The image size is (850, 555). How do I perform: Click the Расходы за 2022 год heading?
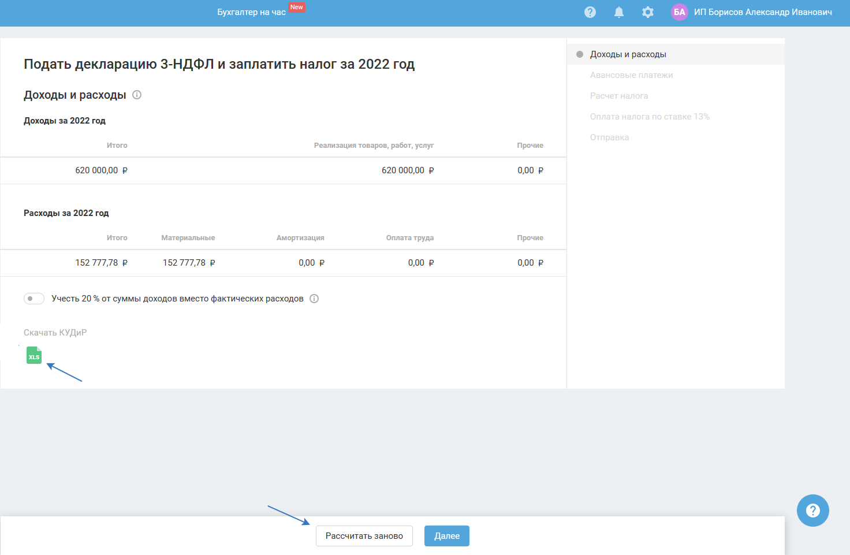pyautogui.click(x=66, y=213)
